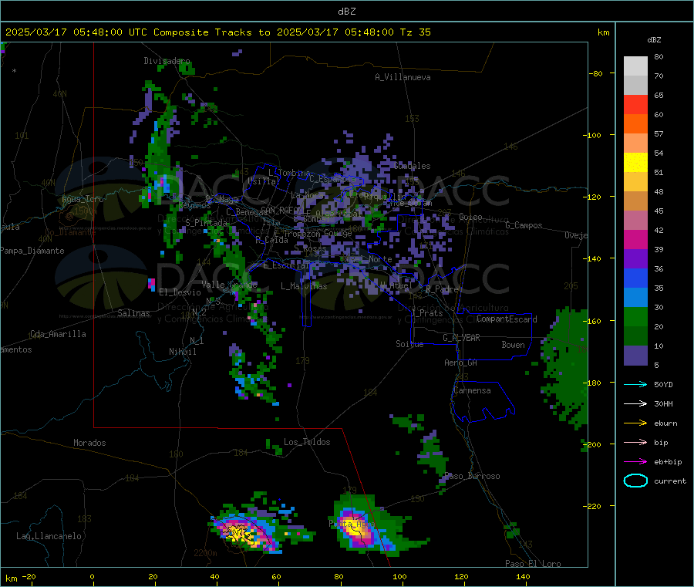Click the 2025/03/17 05:48:00 UTC timestamp text
694x587 pixels.
click(76, 32)
